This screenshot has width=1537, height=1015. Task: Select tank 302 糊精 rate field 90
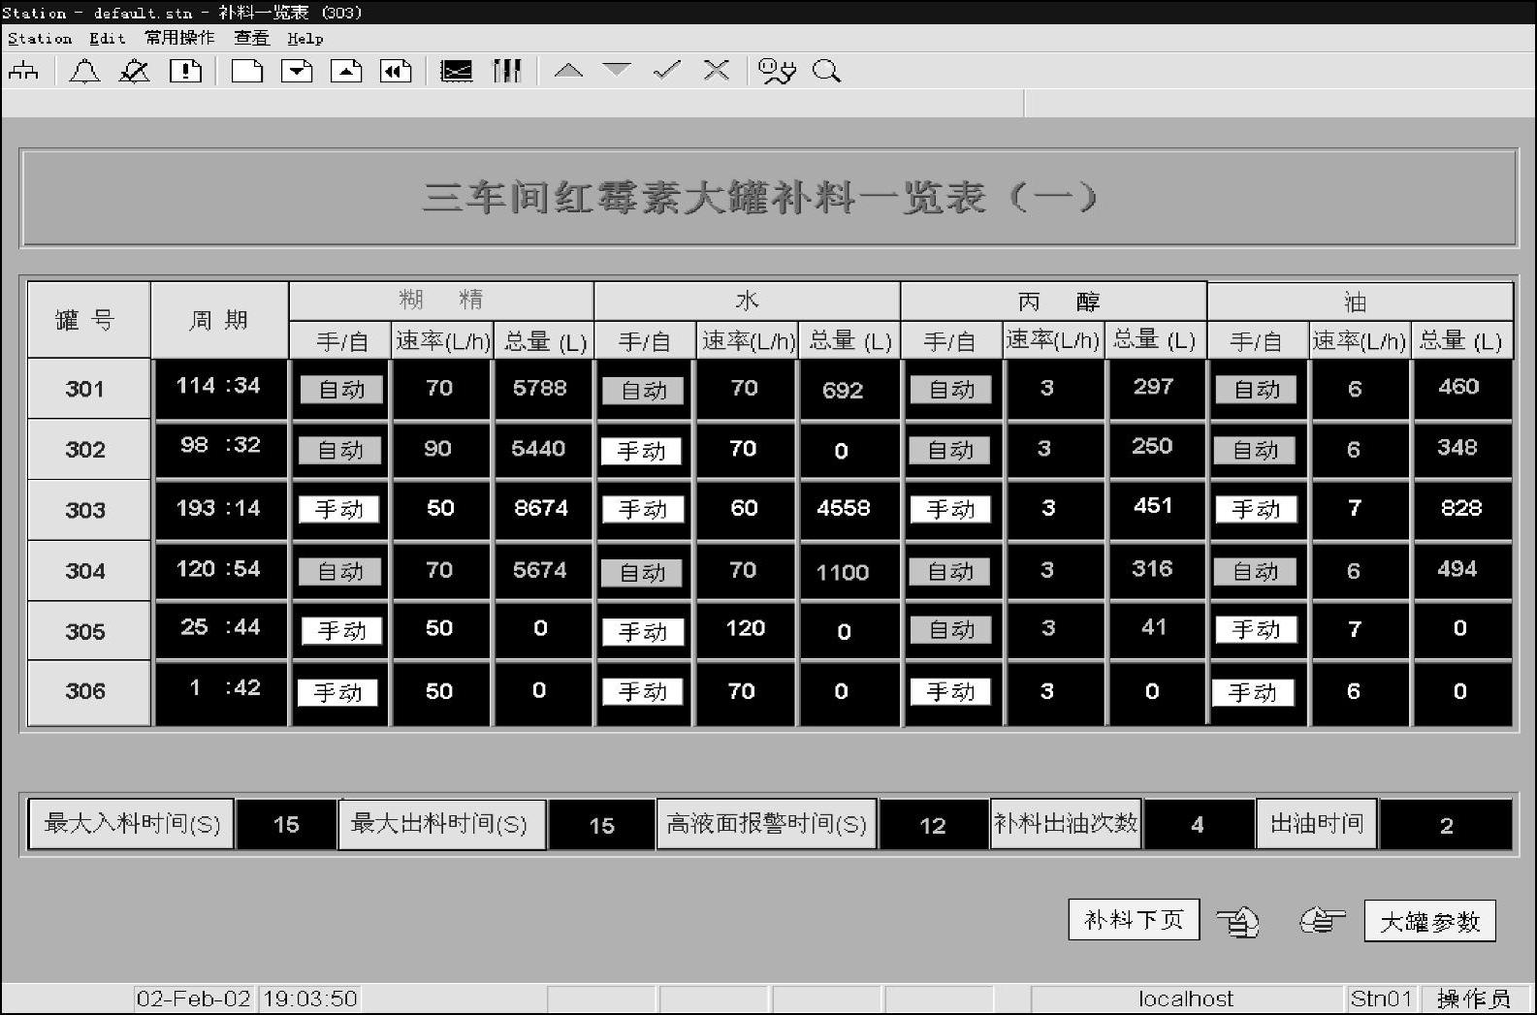[x=439, y=449]
